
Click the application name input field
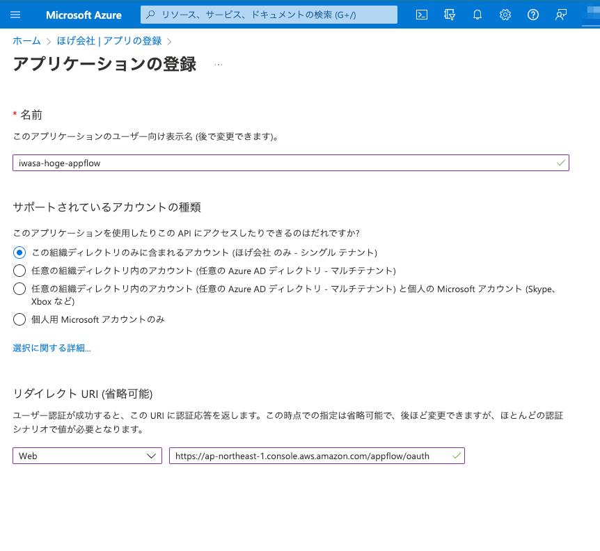click(290, 162)
